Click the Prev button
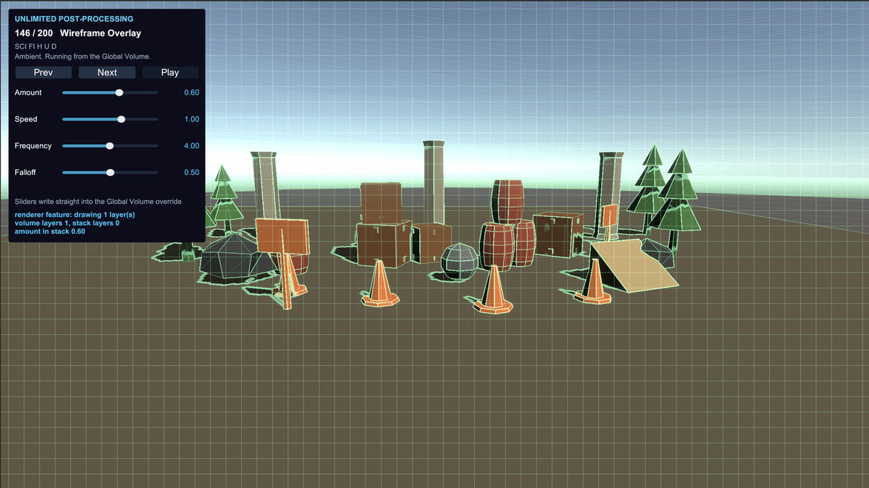This screenshot has height=488, width=869. 43,72
